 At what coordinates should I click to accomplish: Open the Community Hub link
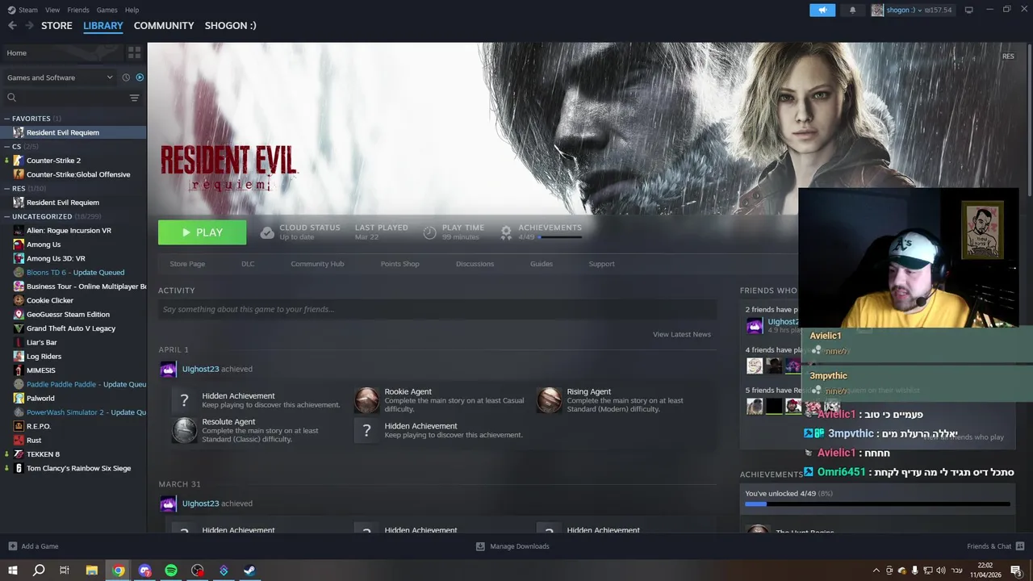pos(317,264)
